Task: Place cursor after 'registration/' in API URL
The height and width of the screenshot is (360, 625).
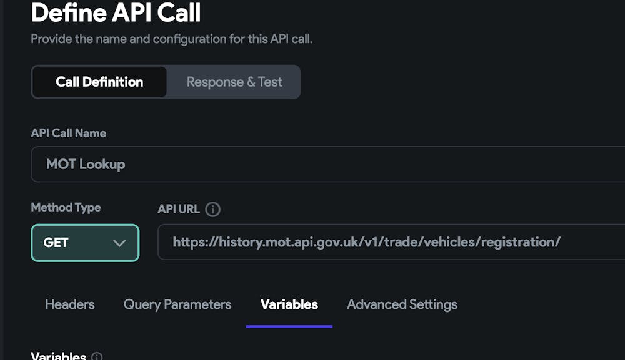Action: [561, 242]
